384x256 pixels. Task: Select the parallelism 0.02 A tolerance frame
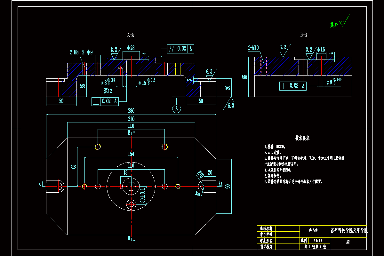point(180,48)
